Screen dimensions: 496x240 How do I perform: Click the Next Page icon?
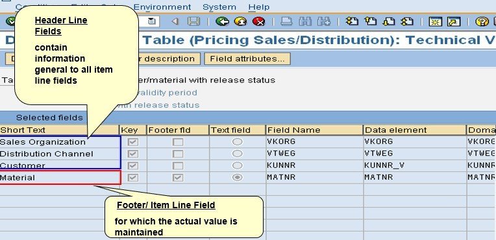coord(389,21)
